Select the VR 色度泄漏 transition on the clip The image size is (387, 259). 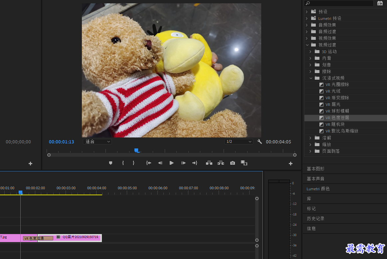coord(38,238)
